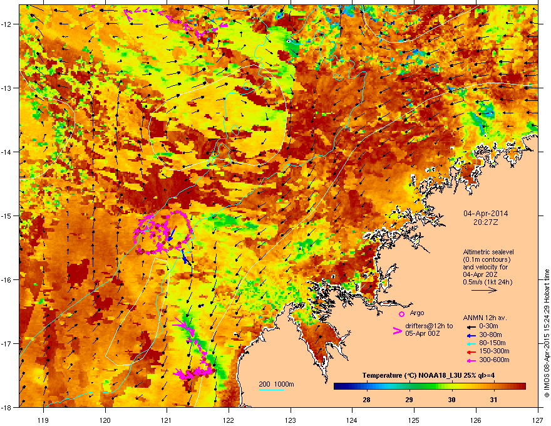This screenshot has height=426, width=551.
Task: Click longitude axis label 127
Action: point(538,420)
